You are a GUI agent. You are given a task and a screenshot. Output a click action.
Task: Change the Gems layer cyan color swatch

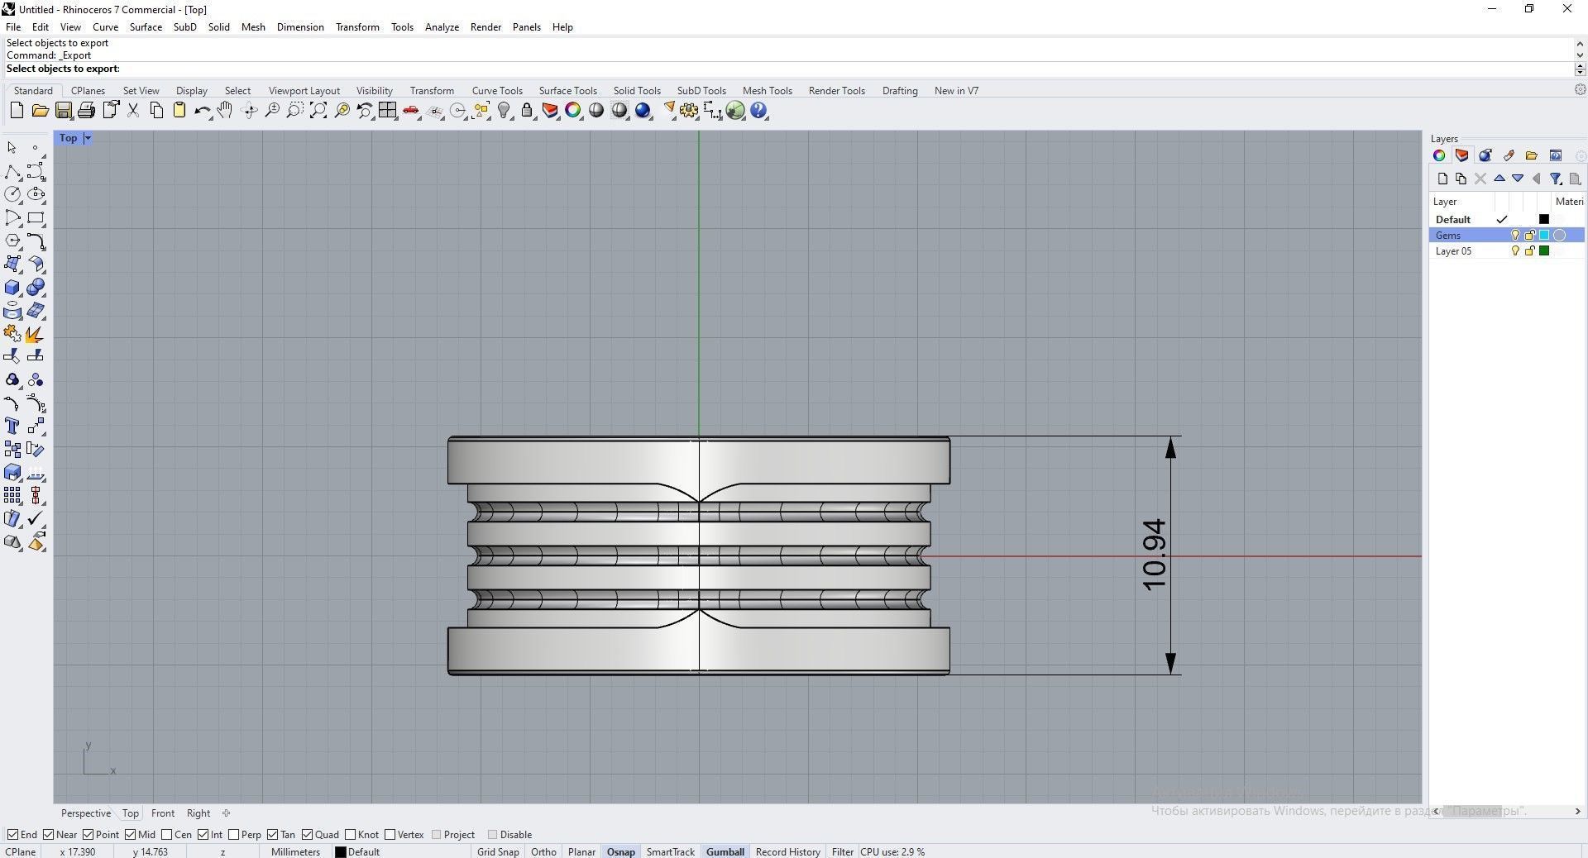click(1543, 236)
